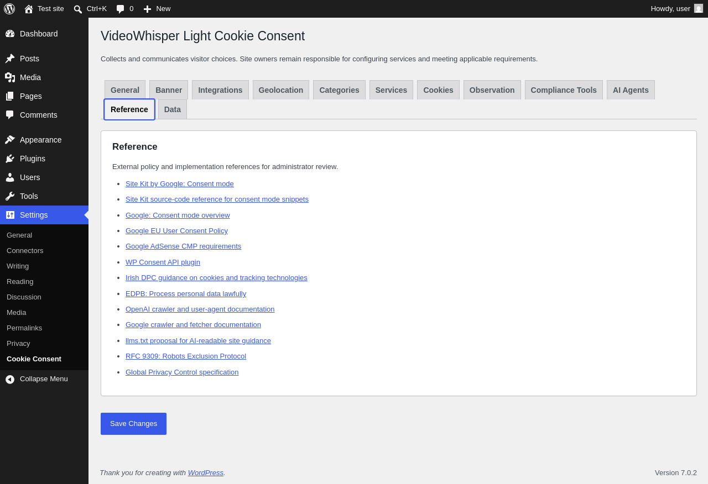Screen dimensions: 708x484
Task: Click the WordPress link in footer
Action: click(206, 473)
